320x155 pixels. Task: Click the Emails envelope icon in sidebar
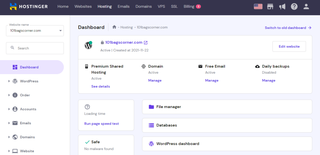point(15,123)
